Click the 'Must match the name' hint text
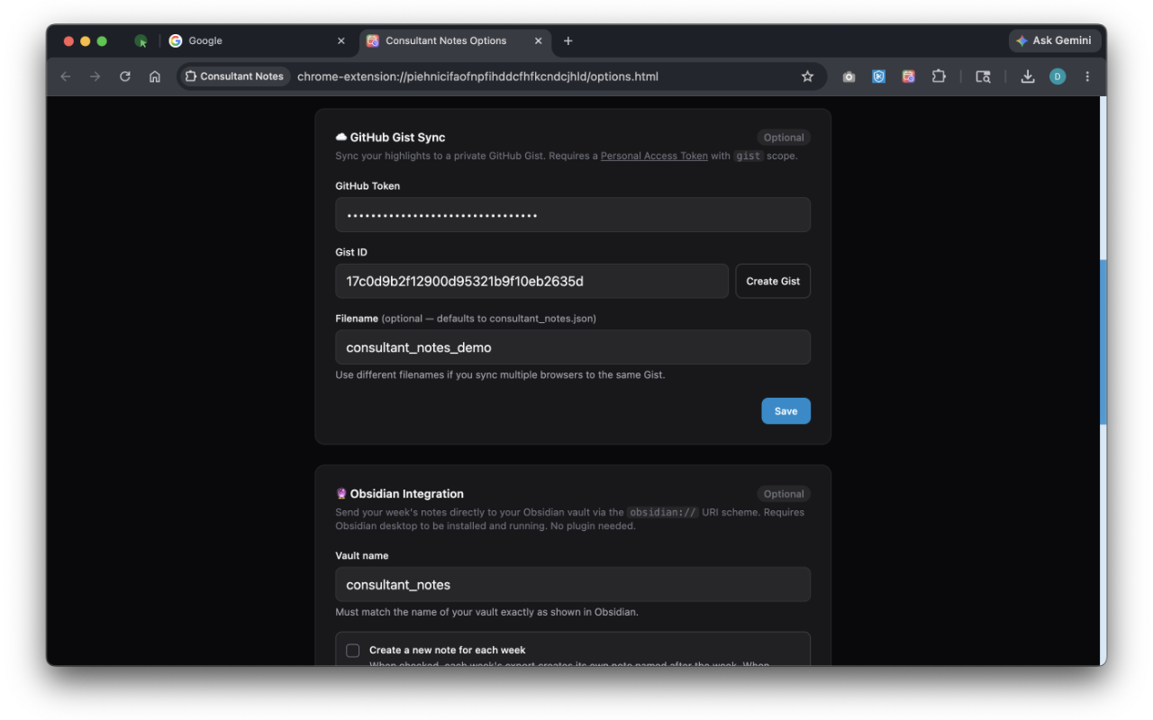This screenshot has height=720, width=1153. [486, 612]
